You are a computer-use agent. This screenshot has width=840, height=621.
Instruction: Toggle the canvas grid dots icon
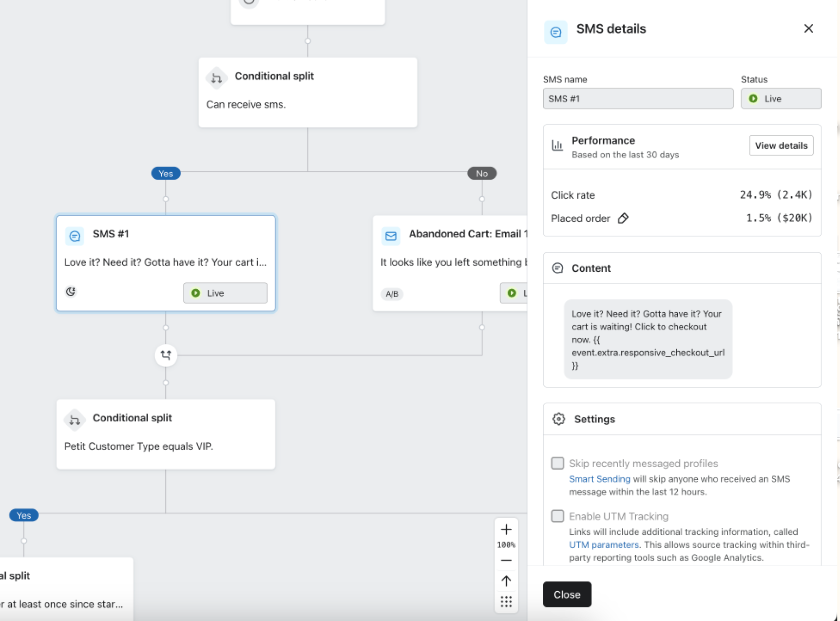pos(506,602)
